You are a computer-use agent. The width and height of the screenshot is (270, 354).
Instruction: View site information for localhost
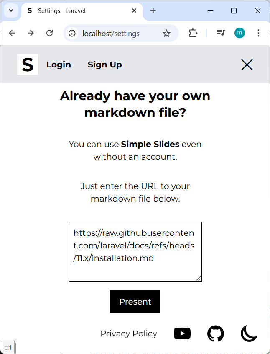(x=72, y=34)
